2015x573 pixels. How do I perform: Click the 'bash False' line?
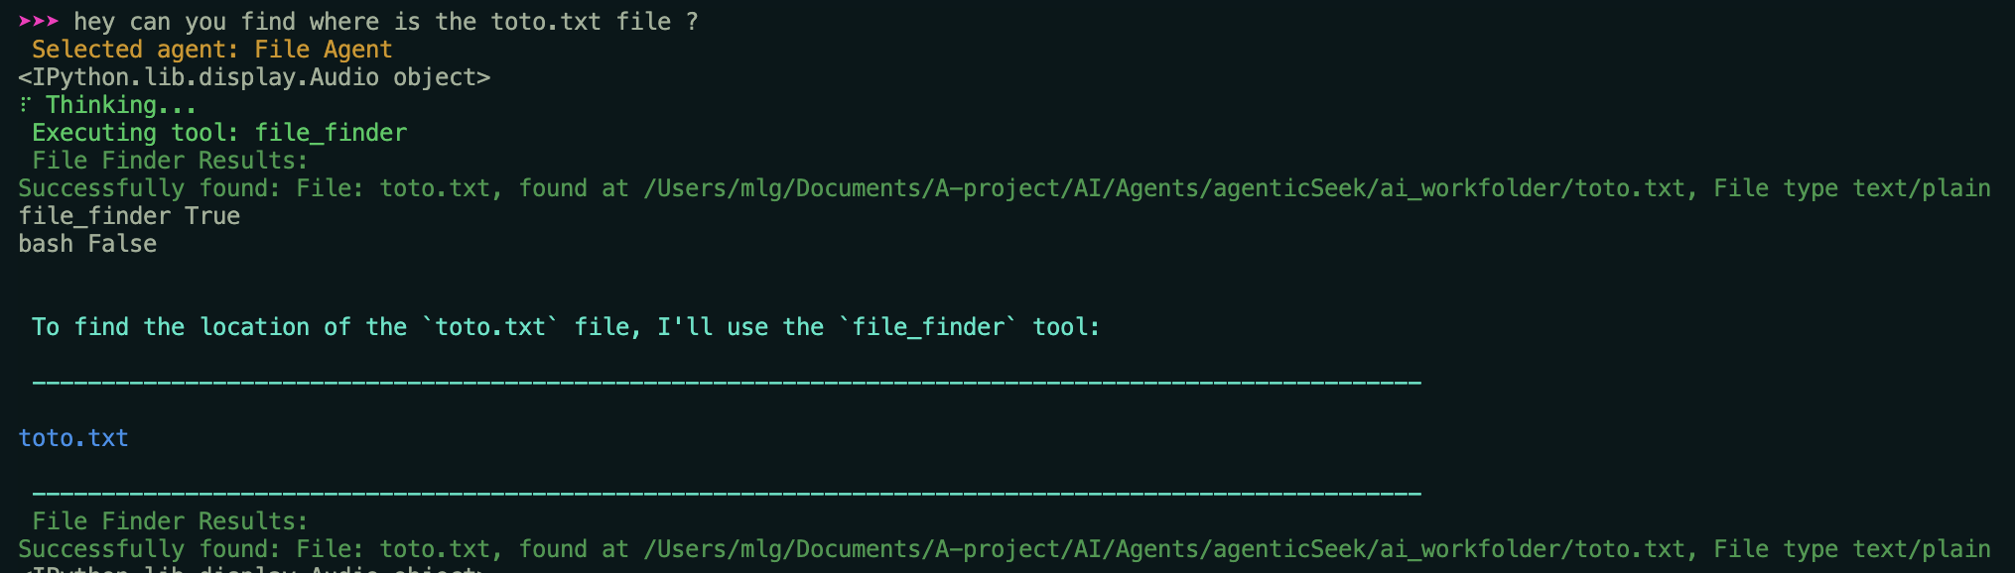click(87, 244)
